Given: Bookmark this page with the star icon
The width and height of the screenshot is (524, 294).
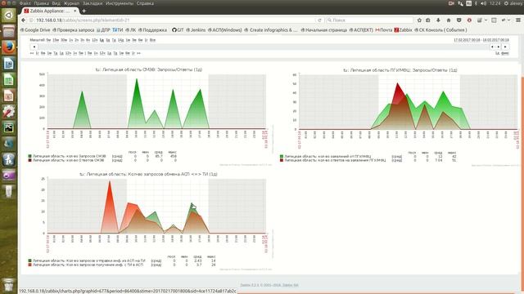Looking at the screenshot, I should 419,20.
